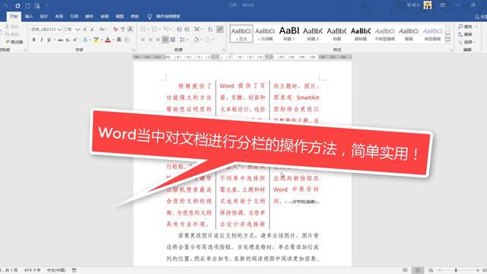Screen dimensions: 487x274
Task: Apply subscript formatting
Action: click(x=68, y=40)
